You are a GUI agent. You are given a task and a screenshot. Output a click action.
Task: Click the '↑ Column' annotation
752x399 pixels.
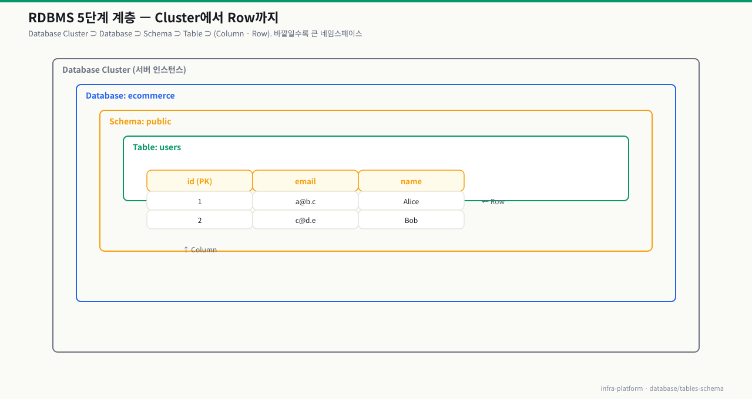(x=200, y=249)
